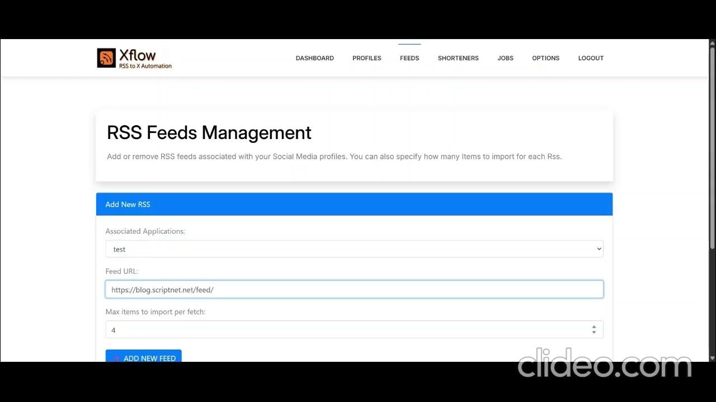Click the Add New RSS panel header
This screenshot has width=716, height=402.
355,204
